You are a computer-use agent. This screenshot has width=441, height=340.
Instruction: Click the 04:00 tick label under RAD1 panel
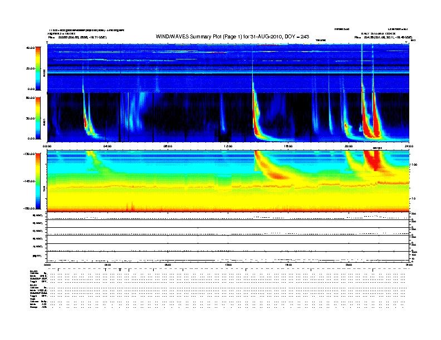click(107, 146)
